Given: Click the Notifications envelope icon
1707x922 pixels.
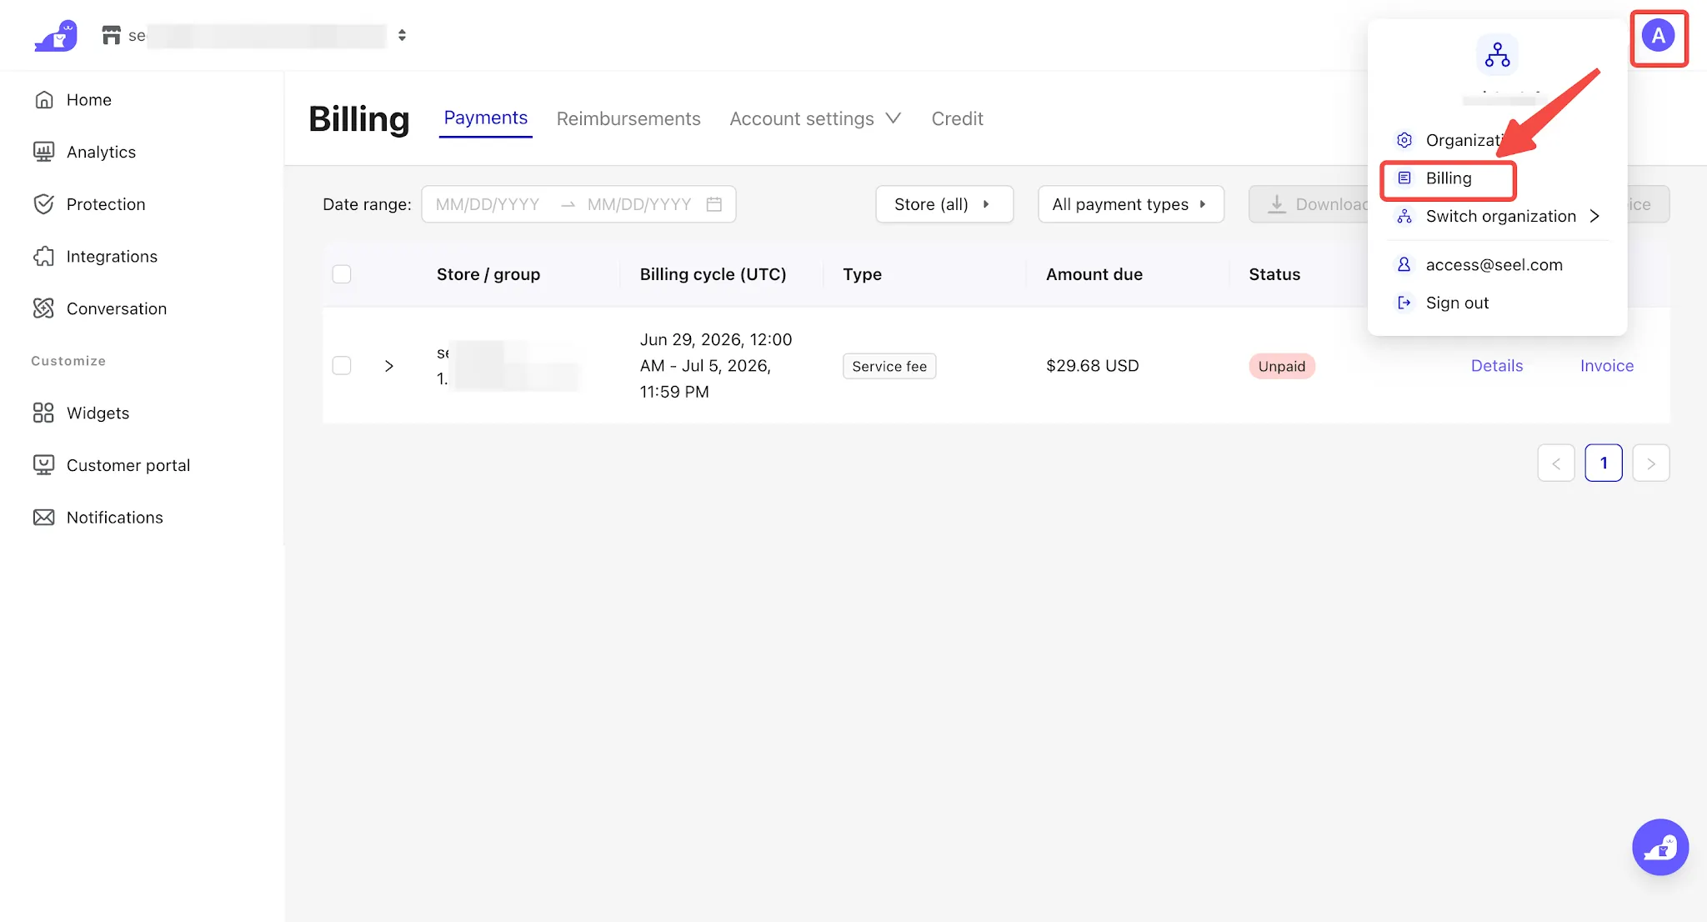Looking at the screenshot, I should (x=44, y=518).
